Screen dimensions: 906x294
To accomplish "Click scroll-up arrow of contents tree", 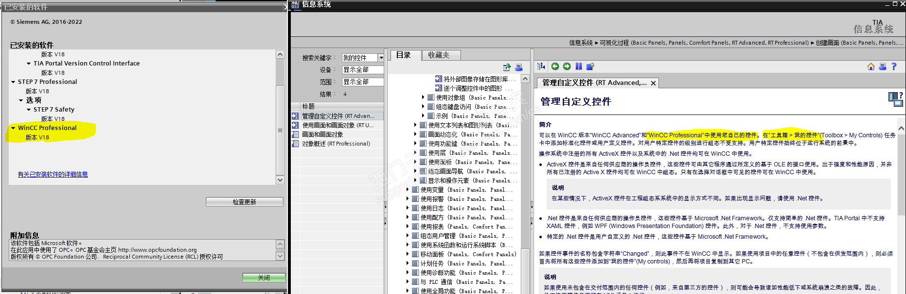I will [x=525, y=79].
